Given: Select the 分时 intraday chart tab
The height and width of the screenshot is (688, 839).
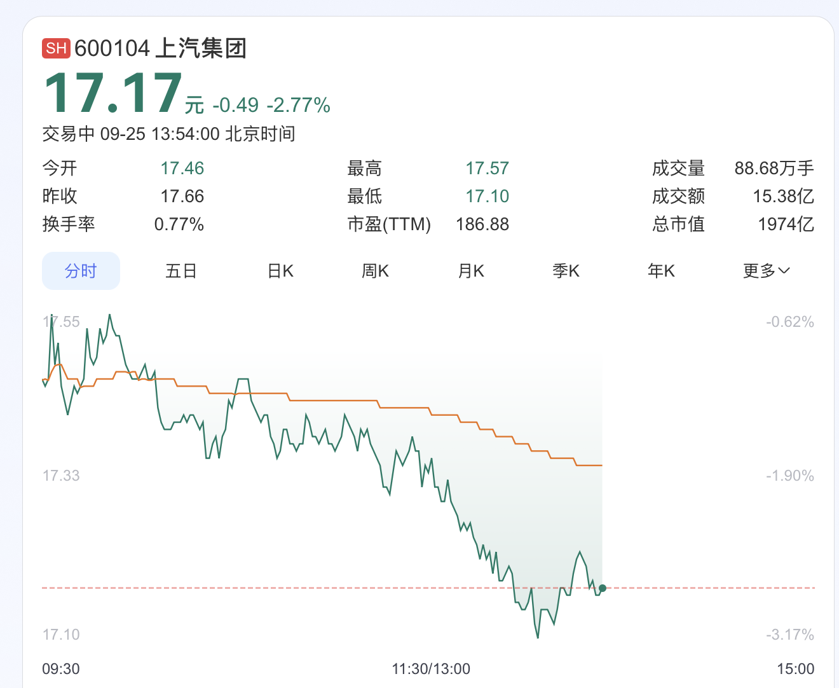Looking at the screenshot, I should pyautogui.click(x=81, y=271).
